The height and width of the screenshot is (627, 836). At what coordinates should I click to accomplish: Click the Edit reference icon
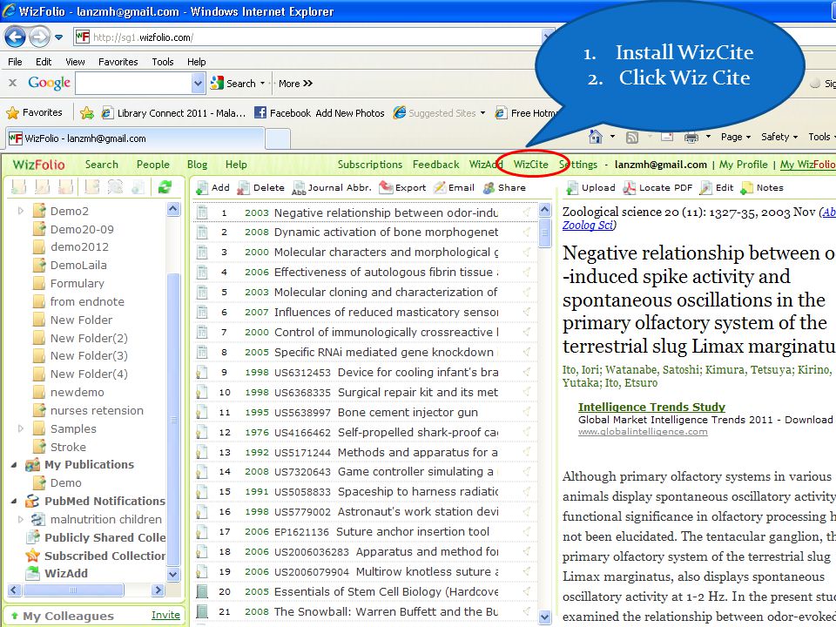[x=706, y=188]
